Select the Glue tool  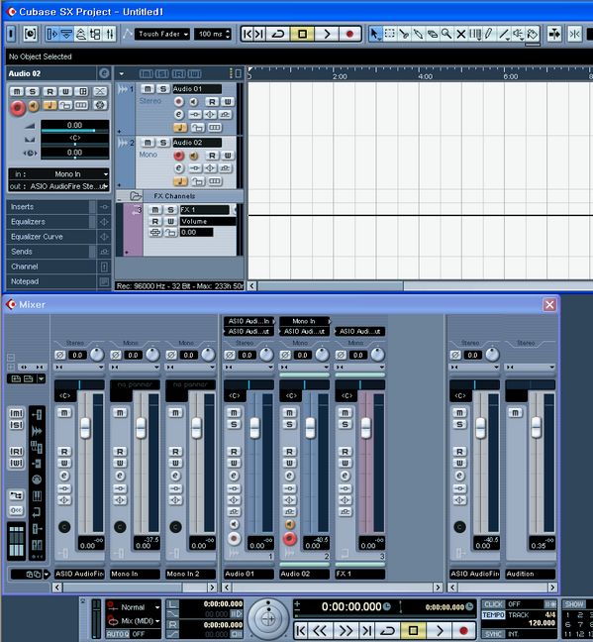coord(418,34)
